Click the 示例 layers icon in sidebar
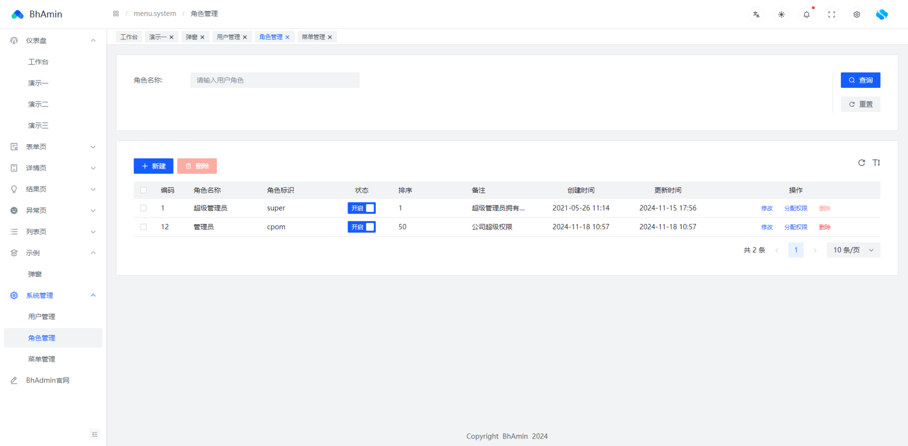This screenshot has height=446, width=908. click(14, 253)
